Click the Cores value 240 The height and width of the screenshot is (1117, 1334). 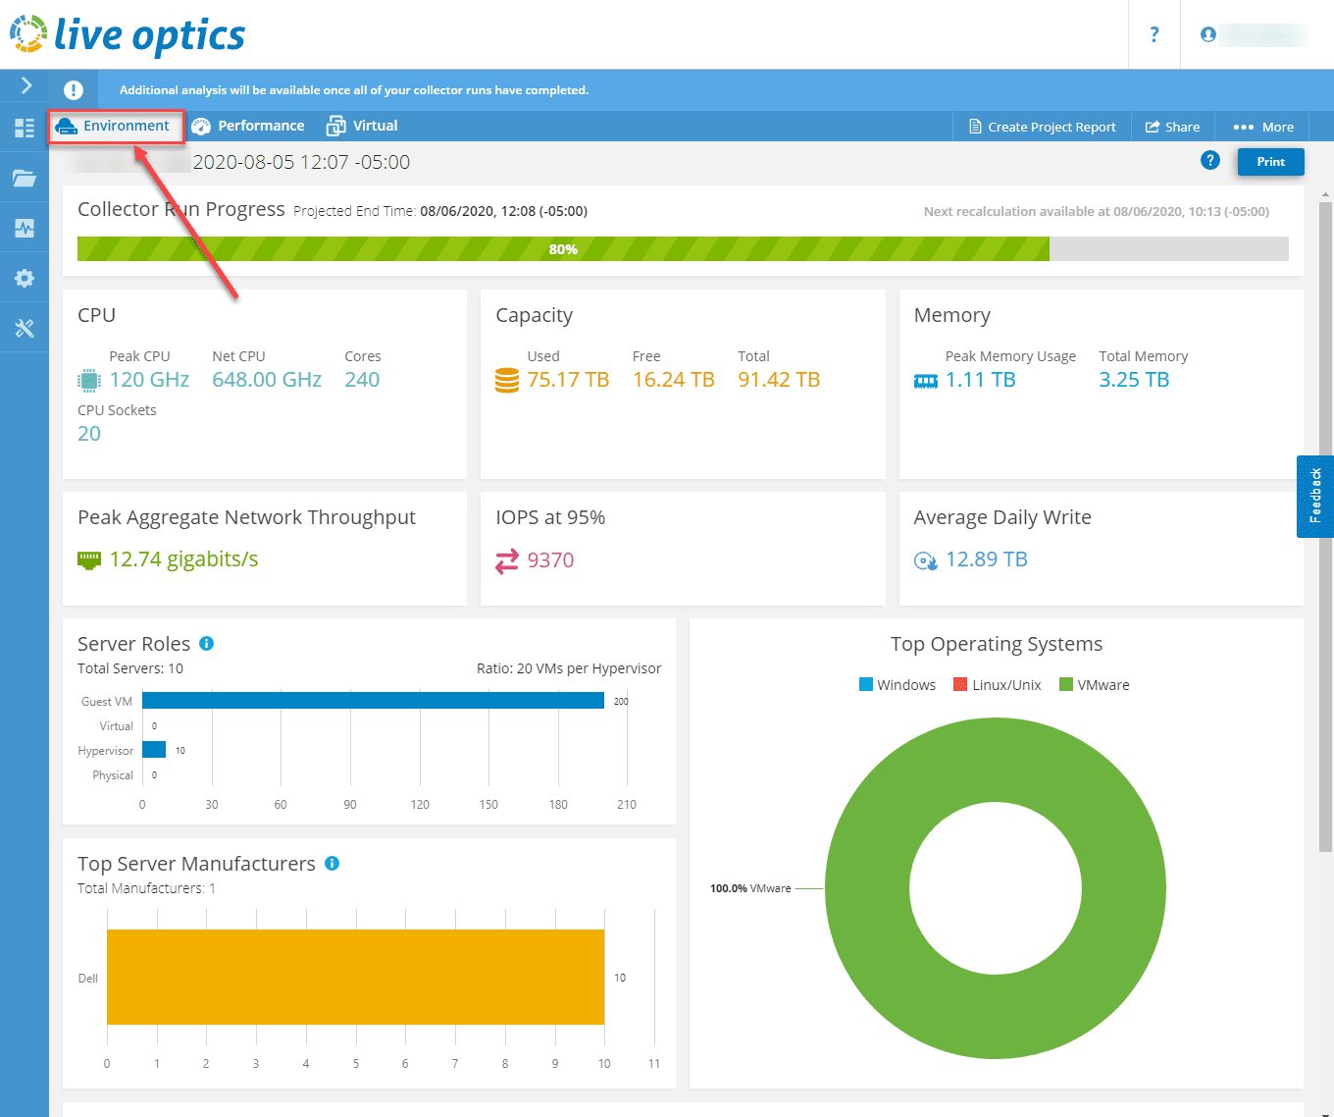362,380
